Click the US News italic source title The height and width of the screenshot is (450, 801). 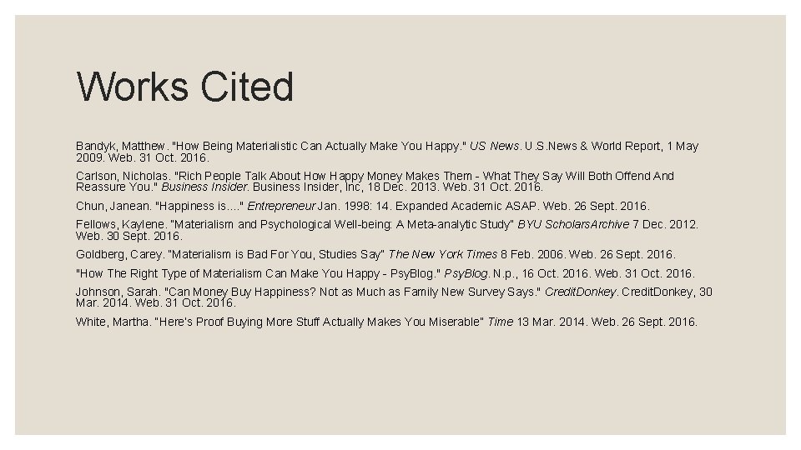(x=494, y=146)
